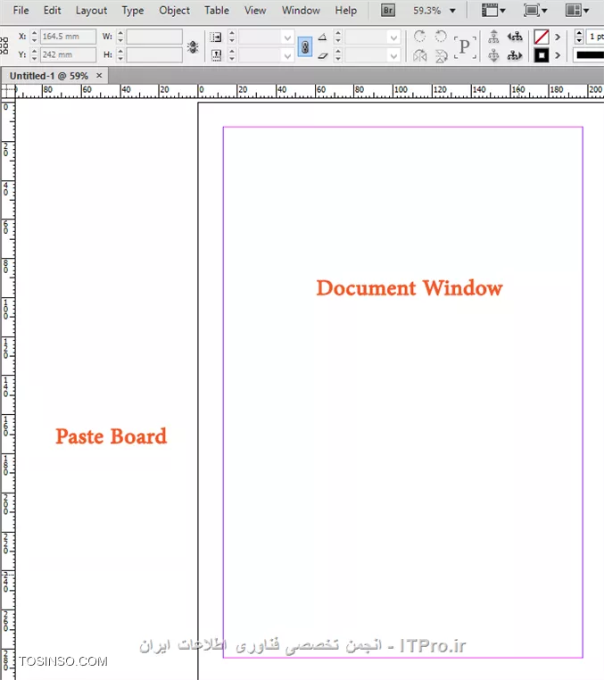Image resolution: width=604 pixels, height=680 pixels.
Task: Toggle constrain proportions for scaling chain
Action: 305,46
